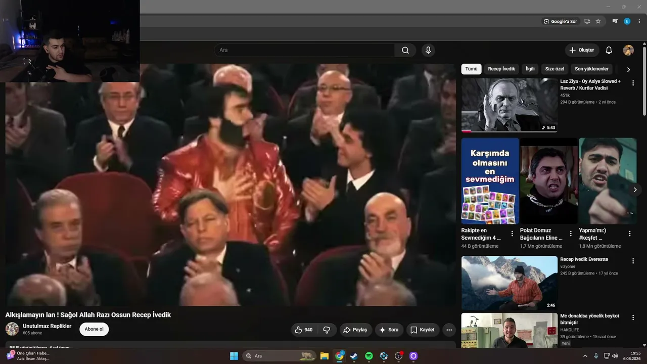Open options for Rakipte en Sevmediğim short
This screenshot has height=364, width=647.
[x=512, y=234]
